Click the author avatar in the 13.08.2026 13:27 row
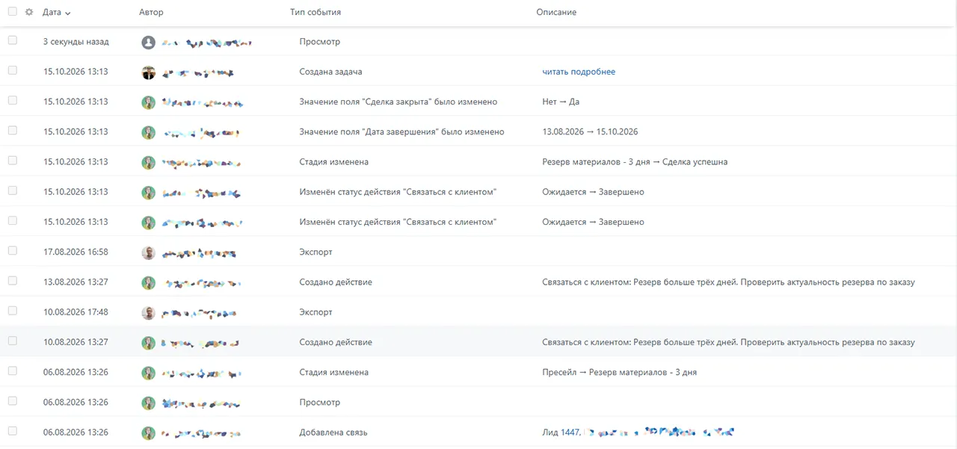The image size is (957, 449). [149, 282]
